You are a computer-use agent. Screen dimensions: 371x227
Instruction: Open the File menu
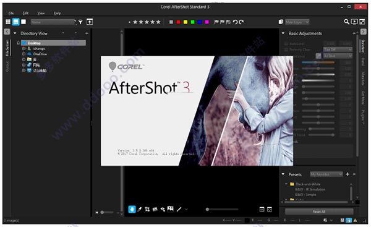(11, 13)
